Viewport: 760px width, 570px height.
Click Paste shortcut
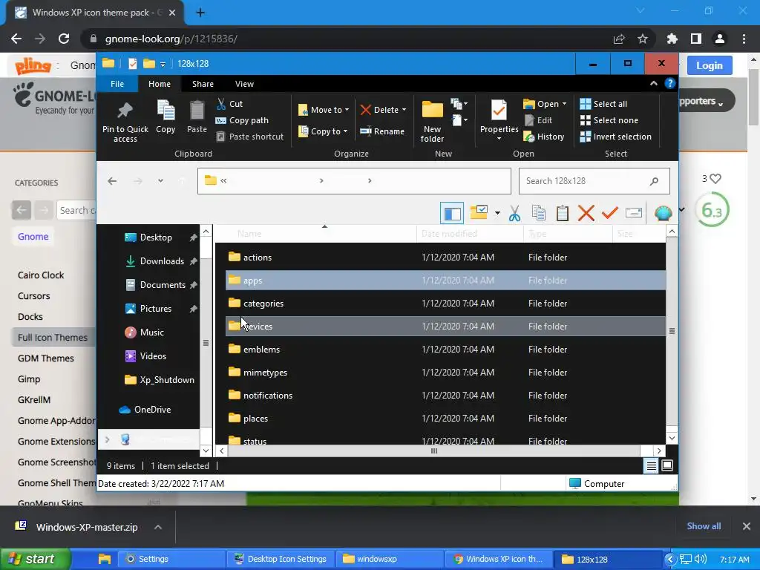[249, 137]
